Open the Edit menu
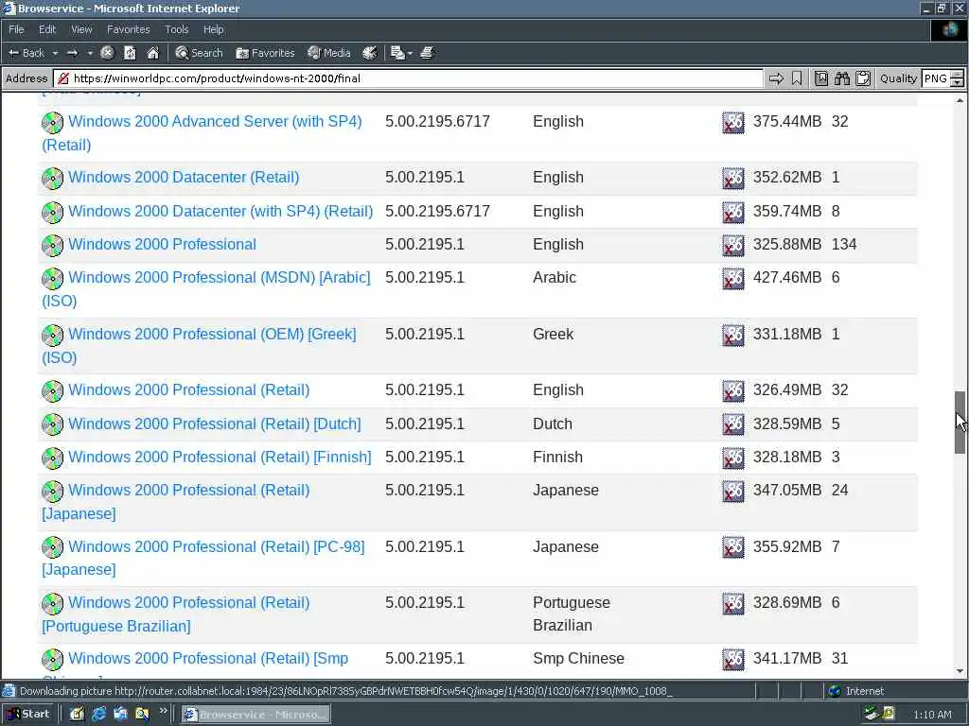The height and width of the screenshot is (726, 969). 47,29
